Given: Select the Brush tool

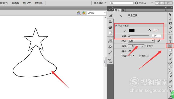Looking at the screenshot, I should pyautogui.click(x=170, y=59).
